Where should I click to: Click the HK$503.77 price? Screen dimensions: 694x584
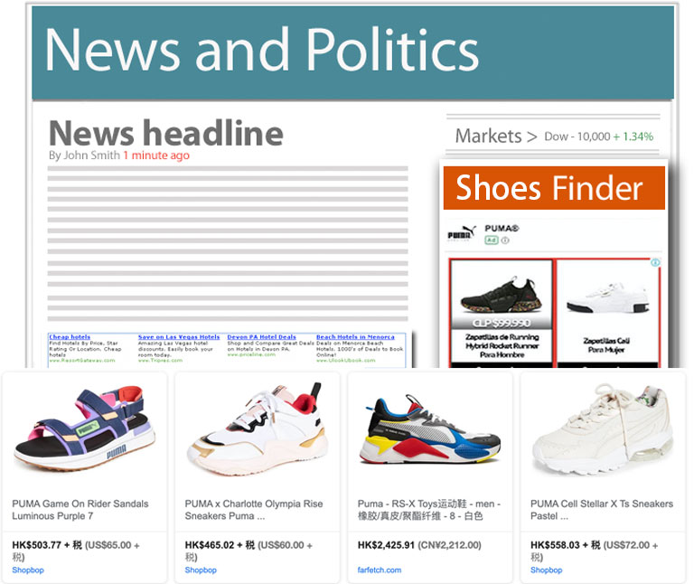tap(37, 545)
